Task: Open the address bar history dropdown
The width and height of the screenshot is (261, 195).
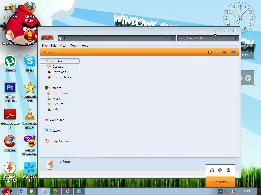Action: click(167, 38)
